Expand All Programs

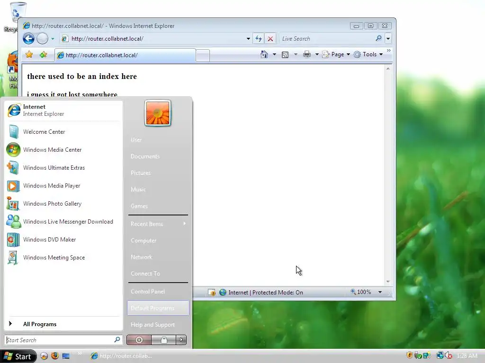click(63, 324)
